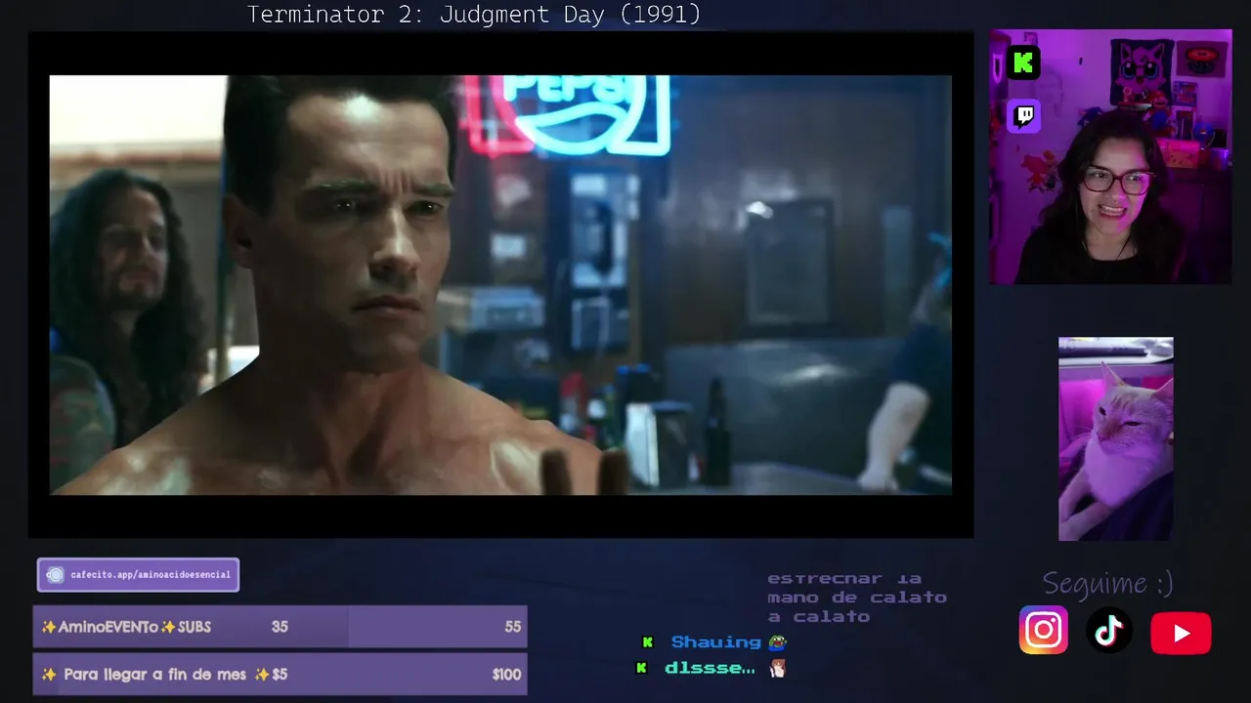Click the 55 subs target value
1251x703 pixels.
(x=513, y=627)
